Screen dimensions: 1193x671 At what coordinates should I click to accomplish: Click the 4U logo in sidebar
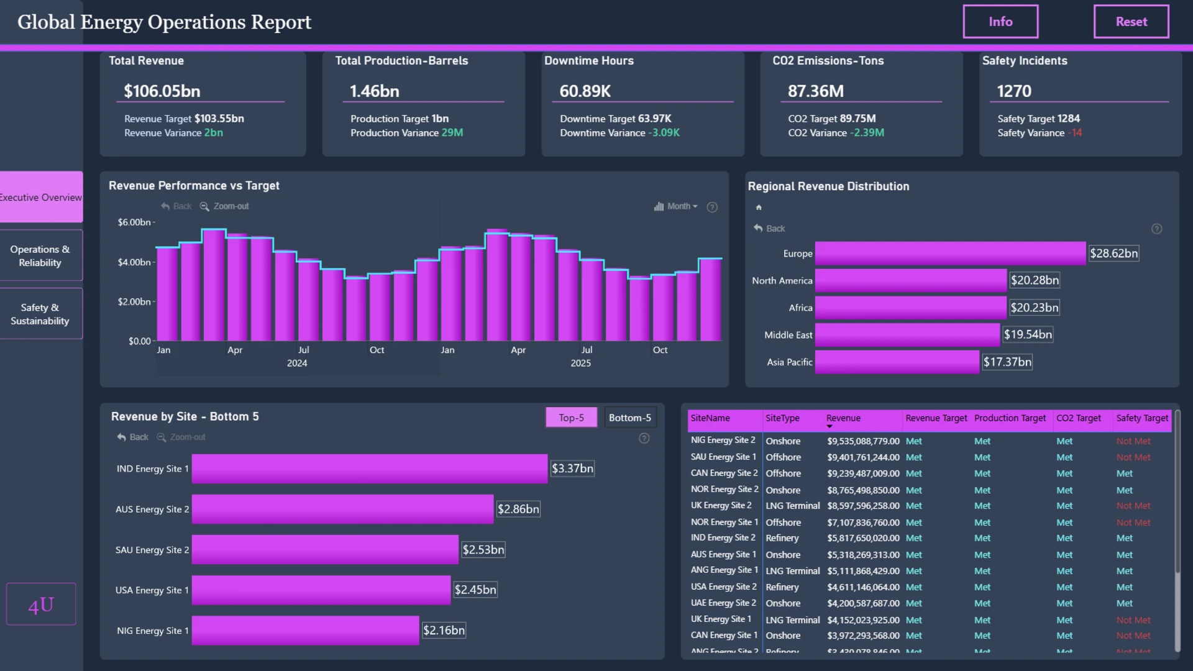pos(41,604)
